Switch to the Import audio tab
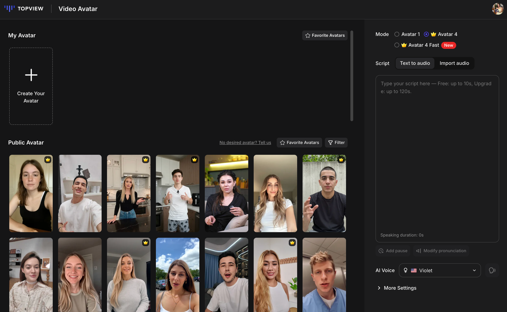Viewport: 507px width, 312px height. tap(454, 63)
